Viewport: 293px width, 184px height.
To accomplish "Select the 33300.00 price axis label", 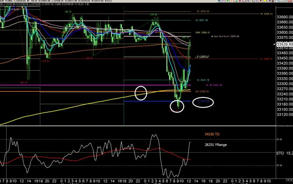I will [285, 84].
